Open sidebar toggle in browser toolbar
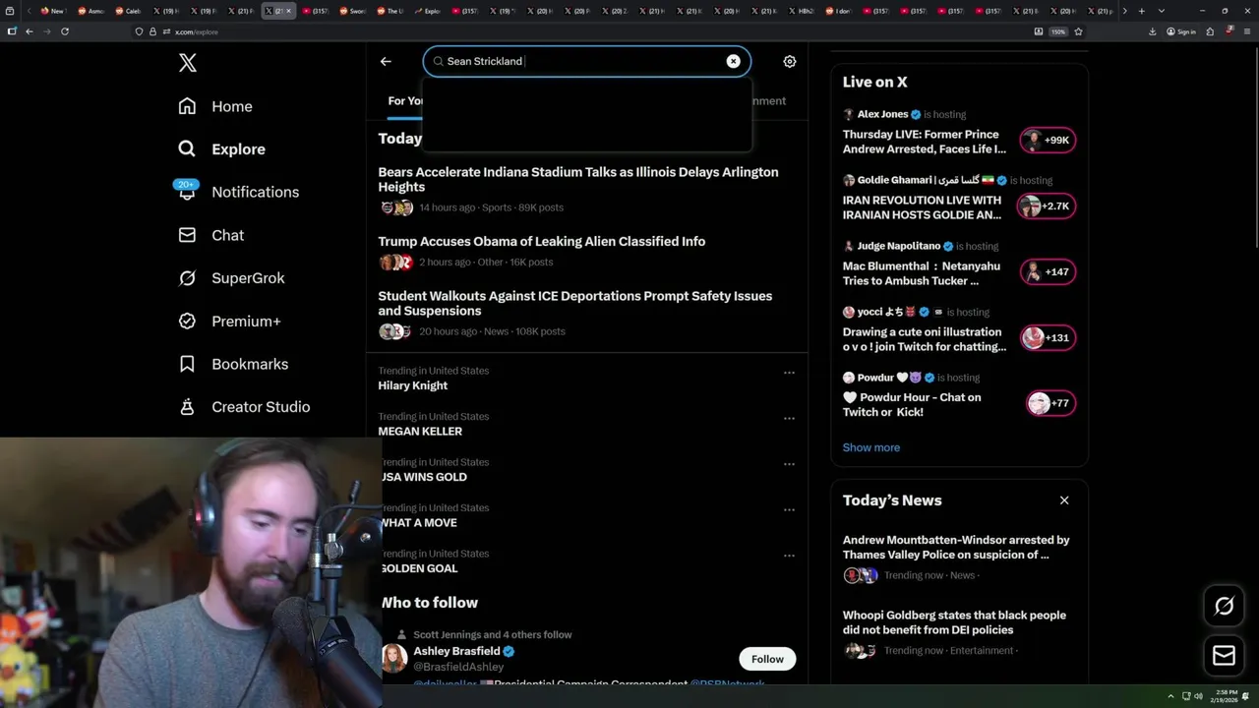 coord(12,31)
